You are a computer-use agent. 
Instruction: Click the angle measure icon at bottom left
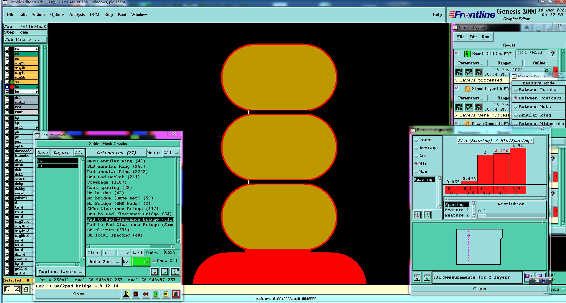point(17,289)
